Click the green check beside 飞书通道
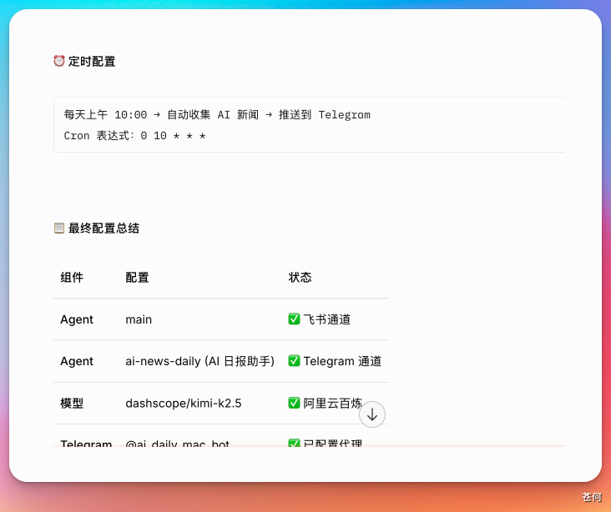The width and height of the screenshot is (611, 512). 294,319
